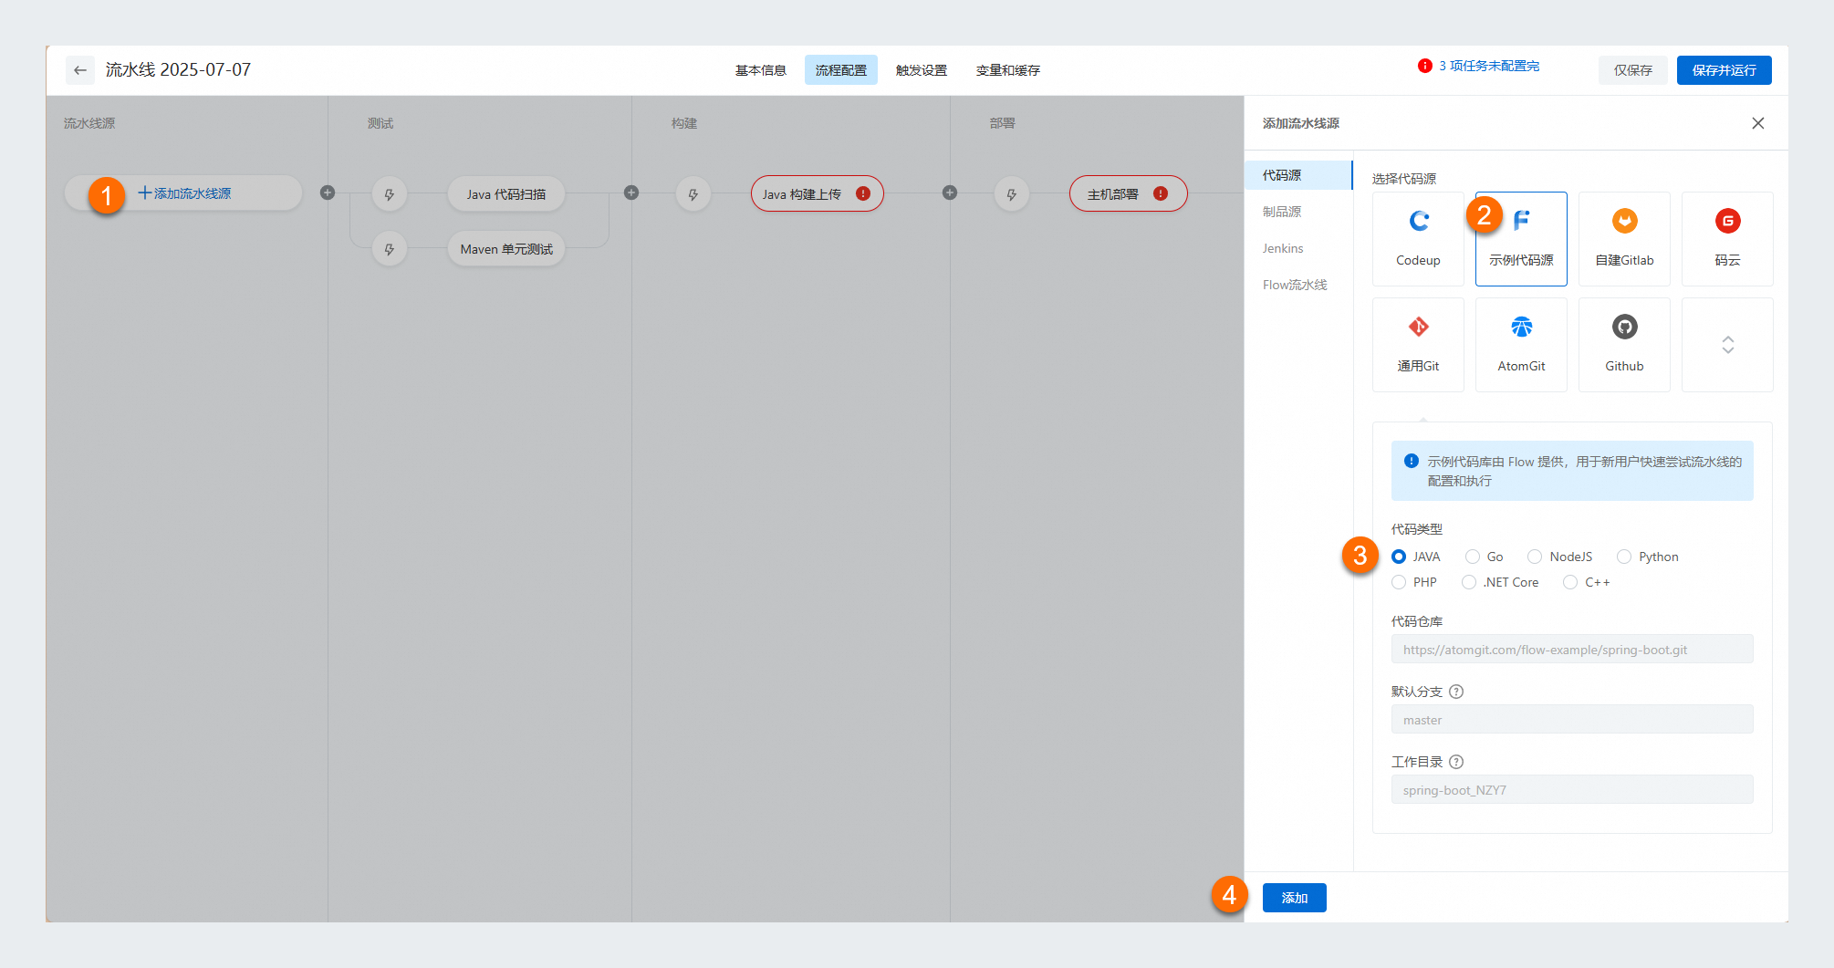Viewport: 1834px width, 968px height.
Task: Select Flow流水线 in the side menu
Action: 1298,285
